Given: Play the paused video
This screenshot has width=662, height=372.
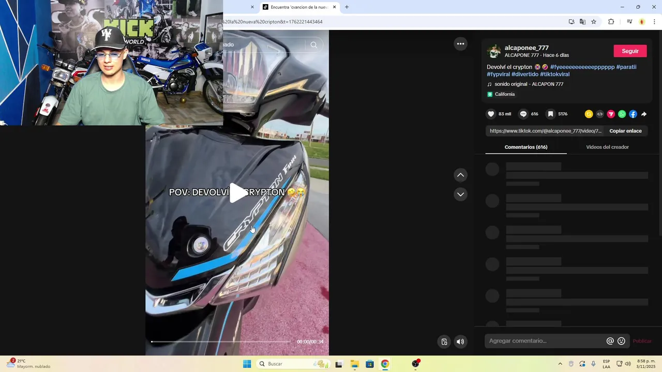Looking at the screenshot, I should click(238, 193).
